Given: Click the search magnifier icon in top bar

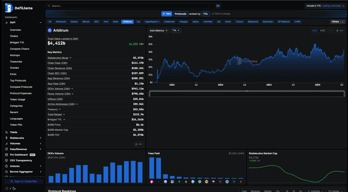Looking at the screenshot, I should tap(49, 6).
